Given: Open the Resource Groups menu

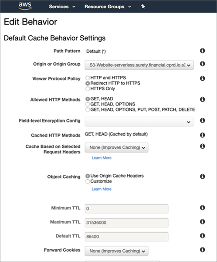Looking at the screenshot, I should tap(108, 7).
